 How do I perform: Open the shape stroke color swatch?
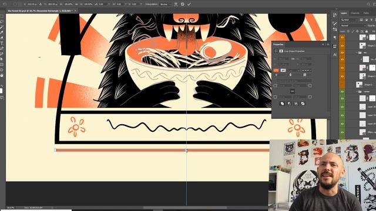coord(283,70)
